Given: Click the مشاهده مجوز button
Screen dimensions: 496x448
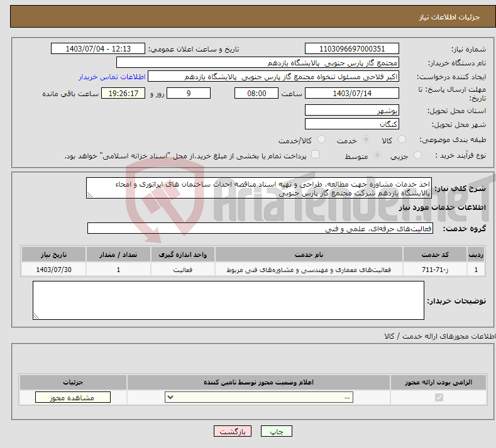Looking at the screenshot, I should pyautogui.click(x=73, y=397).
